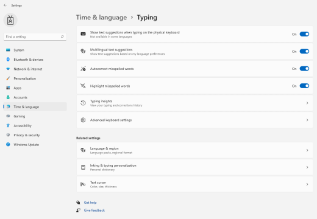Click the Give feedback icon
Screen dimensions: 317x219
[x=78, y=210]
